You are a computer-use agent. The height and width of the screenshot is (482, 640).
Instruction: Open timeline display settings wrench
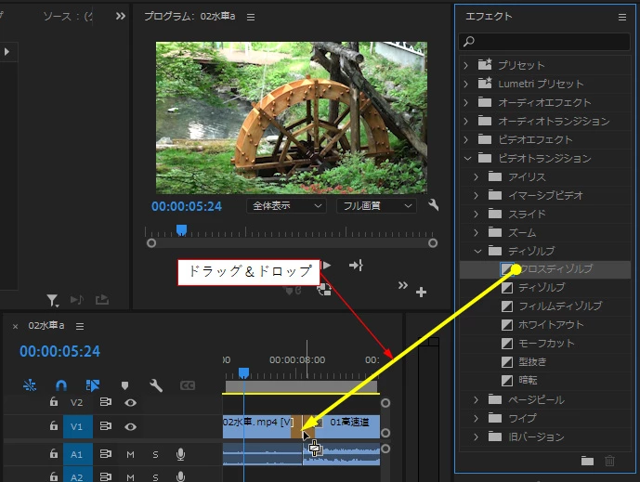(x=156, y=385)
